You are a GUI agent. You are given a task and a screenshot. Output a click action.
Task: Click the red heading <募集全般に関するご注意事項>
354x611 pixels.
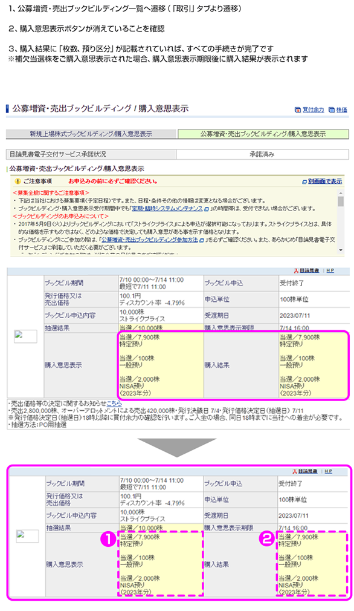coord(51,193)
